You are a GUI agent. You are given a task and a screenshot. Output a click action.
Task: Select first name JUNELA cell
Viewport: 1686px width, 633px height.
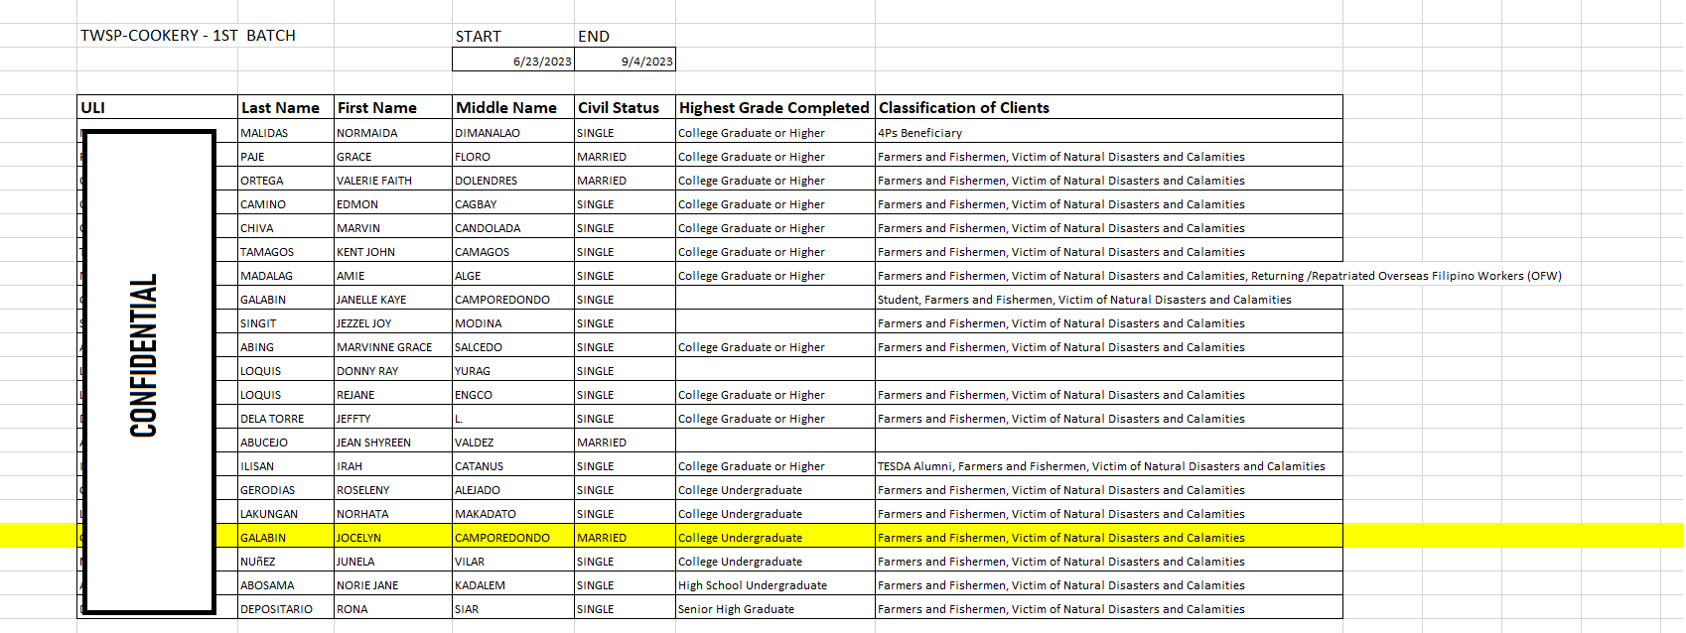[393, 560]
